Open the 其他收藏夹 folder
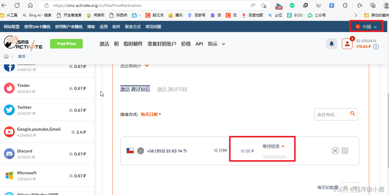389x195 pixels. (376, 15)
